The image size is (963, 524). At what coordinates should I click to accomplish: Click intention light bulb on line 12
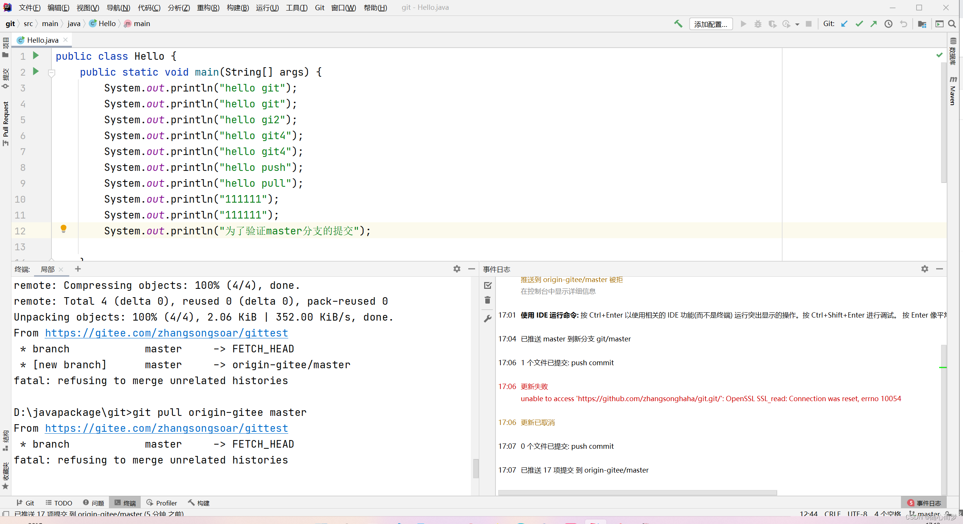64,229
